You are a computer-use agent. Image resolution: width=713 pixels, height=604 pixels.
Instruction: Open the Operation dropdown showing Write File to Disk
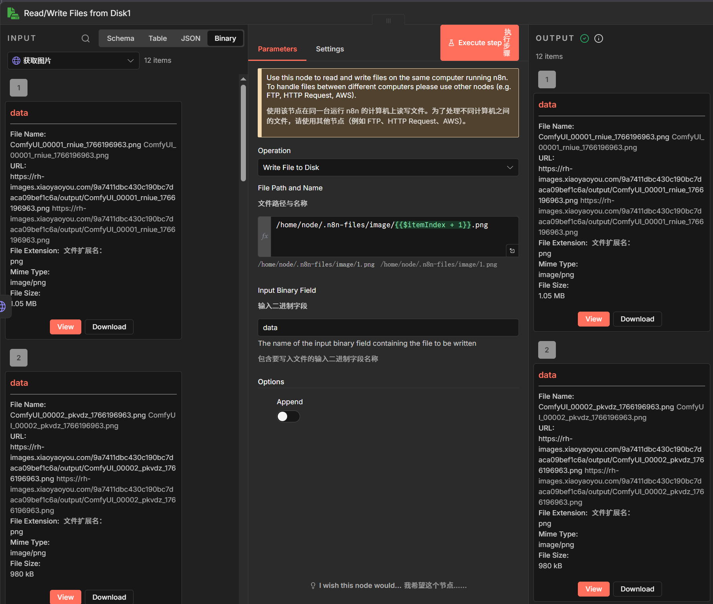(x=388, y=168)
